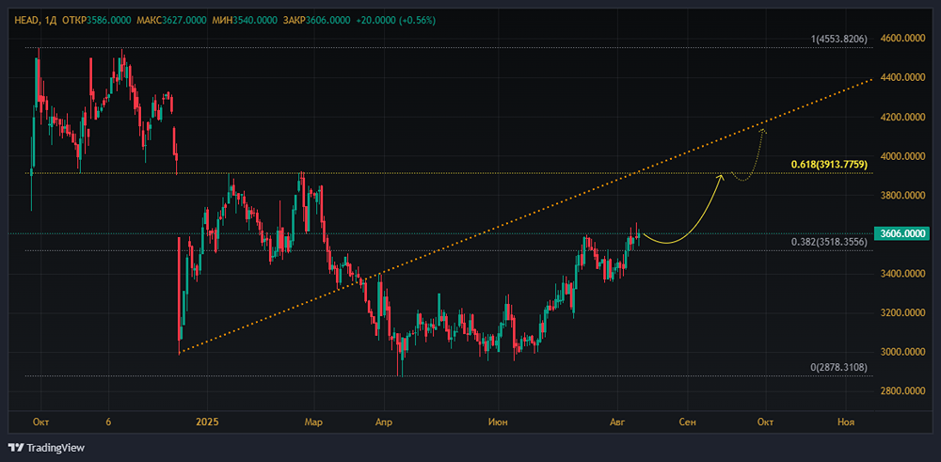The image size is (941, 462).
Task: Click the 3400.0000 price axis label
Action: (903, 274)
